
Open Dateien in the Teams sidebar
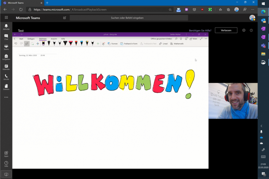click(6, 87)
